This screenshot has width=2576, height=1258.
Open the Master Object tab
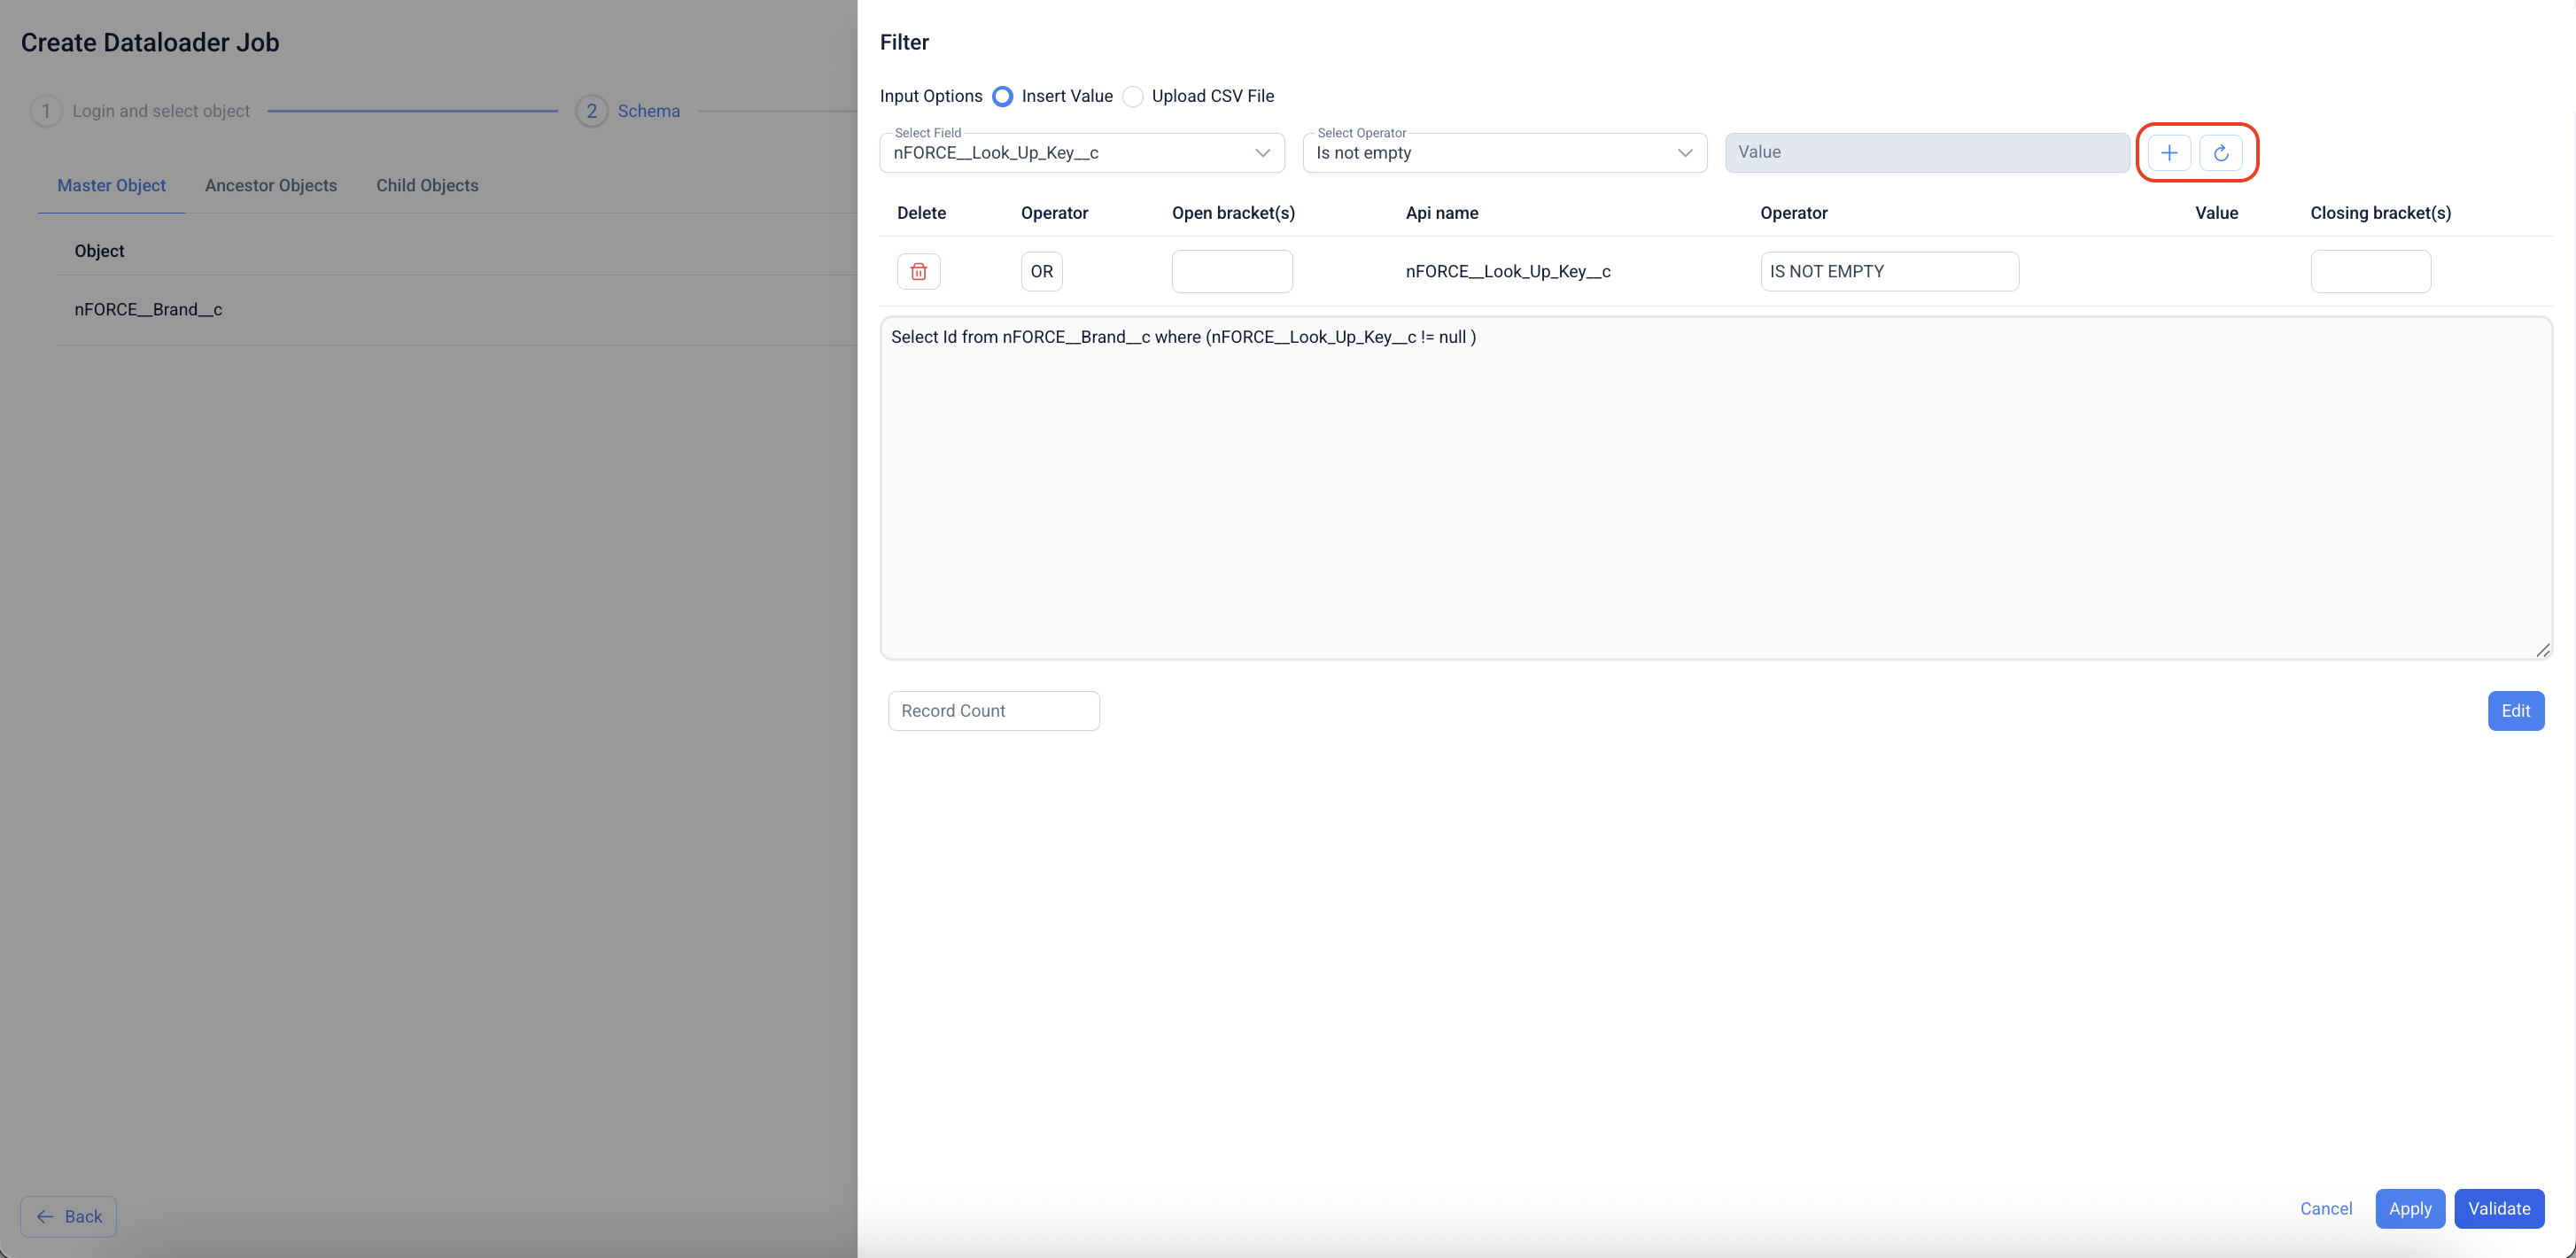pos(111,185)
